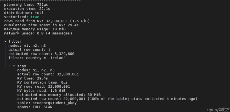Click 'table: student@student_pkey' line
Screen dimensions: 230x112
point(47,103)
